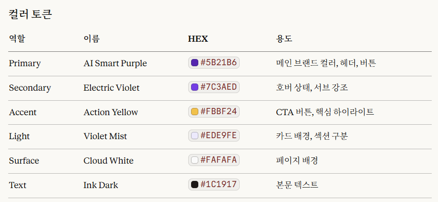
Task: Click the yellow swatch beside #FBBF24
Action: [195, 112]
